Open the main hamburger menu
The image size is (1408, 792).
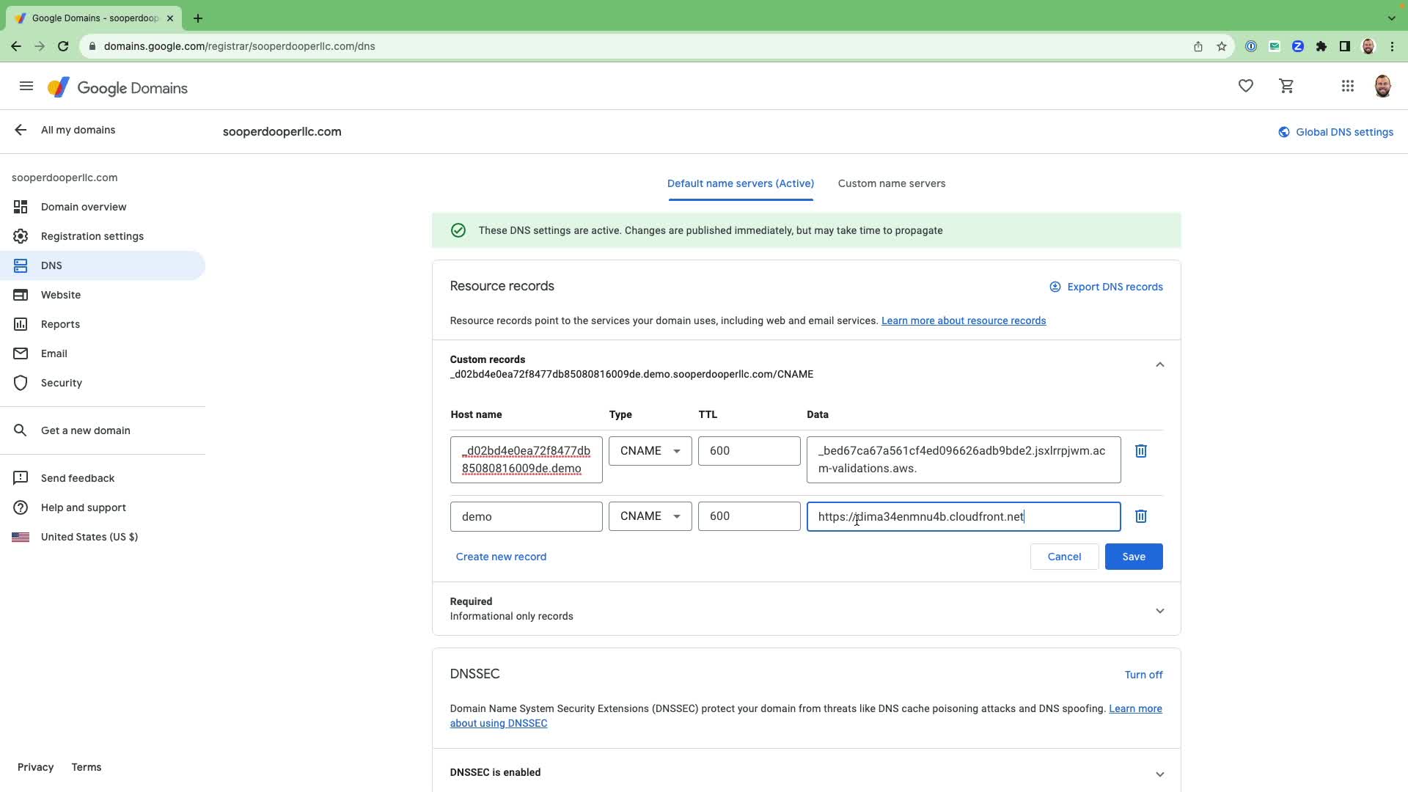pos(26,87)
